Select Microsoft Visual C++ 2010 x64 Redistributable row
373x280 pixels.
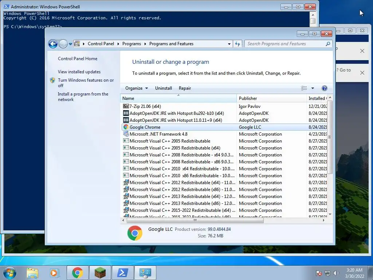click(x=224, y=168)
